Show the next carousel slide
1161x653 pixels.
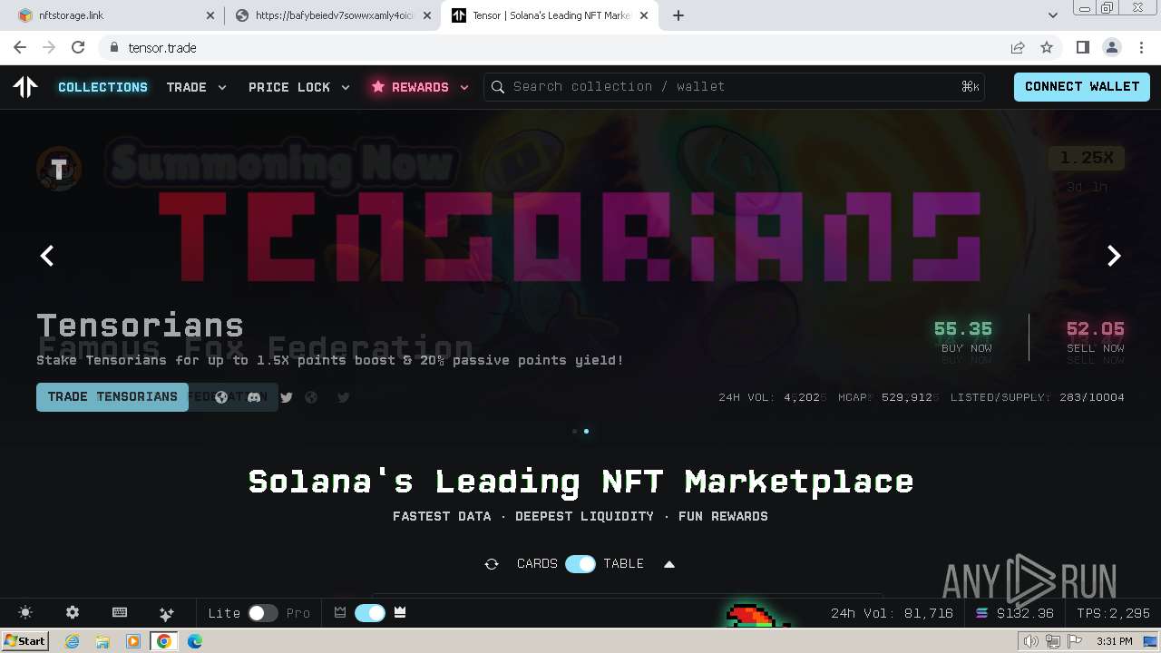click(x=1114, y=256)
